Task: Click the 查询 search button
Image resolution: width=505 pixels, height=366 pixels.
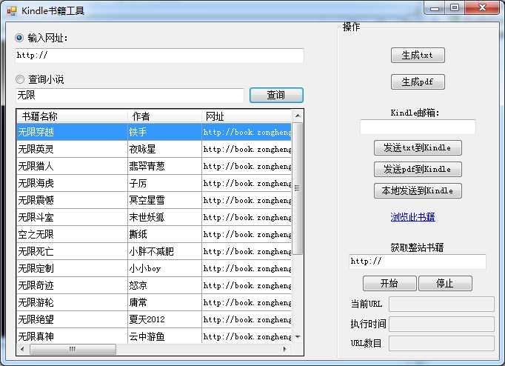Action: 276,96
